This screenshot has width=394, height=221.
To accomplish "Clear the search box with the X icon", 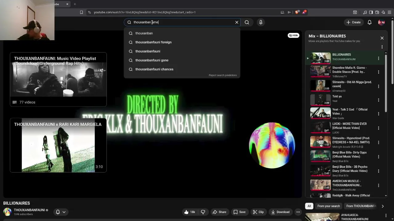I will click(237, 22).
